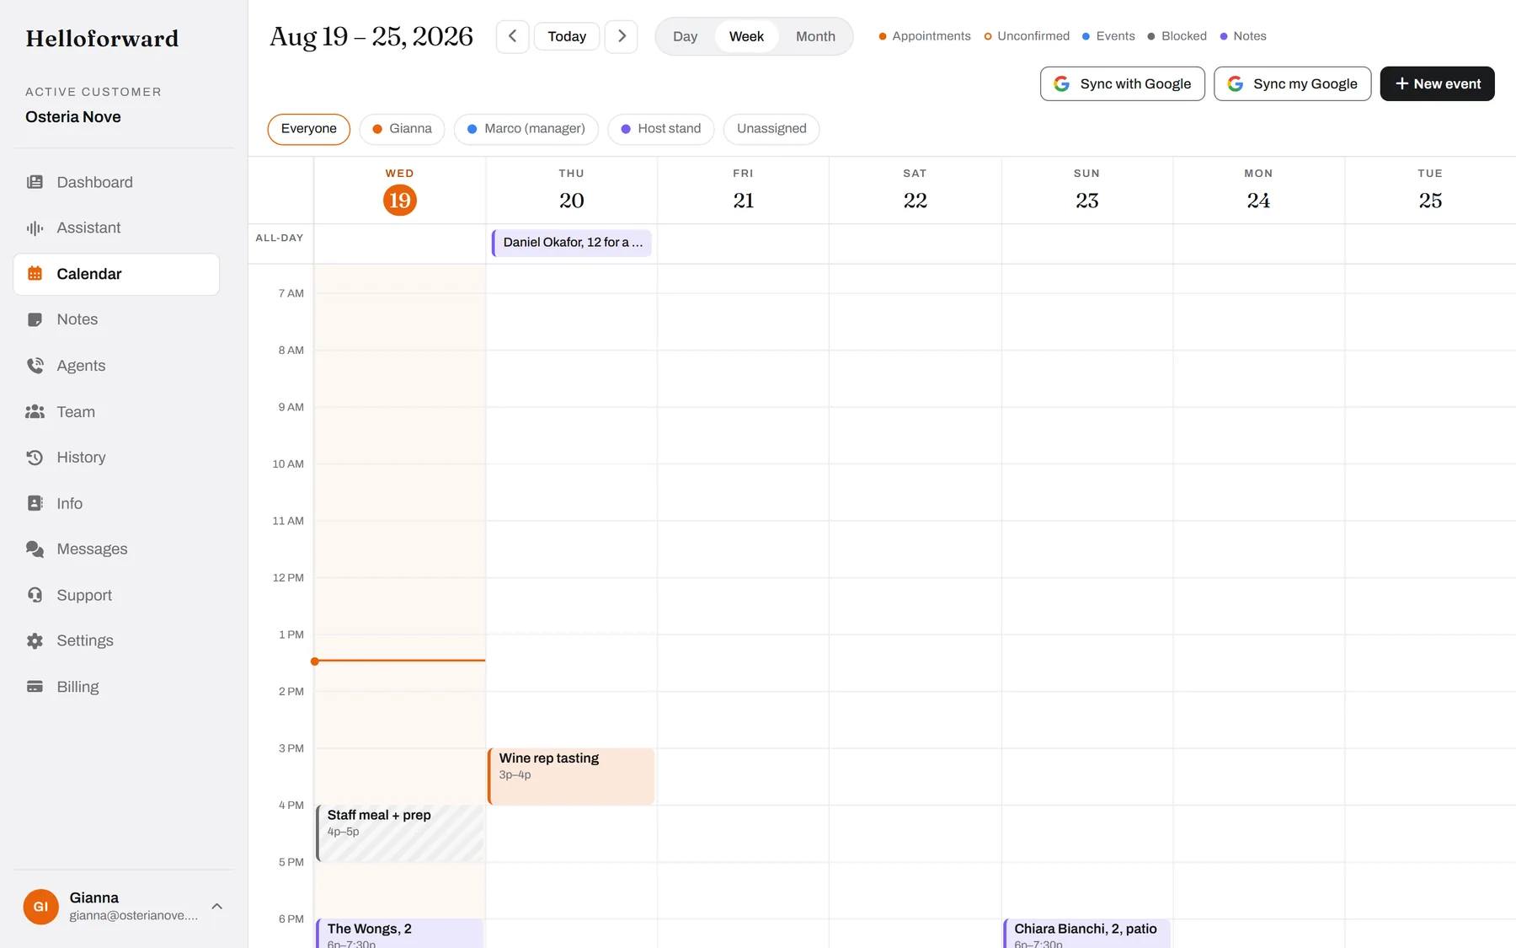Select Thursday 20 date header

tap(571, 191)
